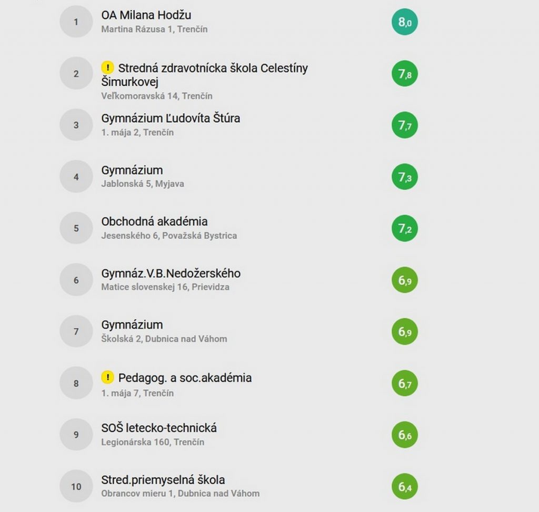Click the 6,4 score badge for Stred.priemyselná škola

point(405,487)
